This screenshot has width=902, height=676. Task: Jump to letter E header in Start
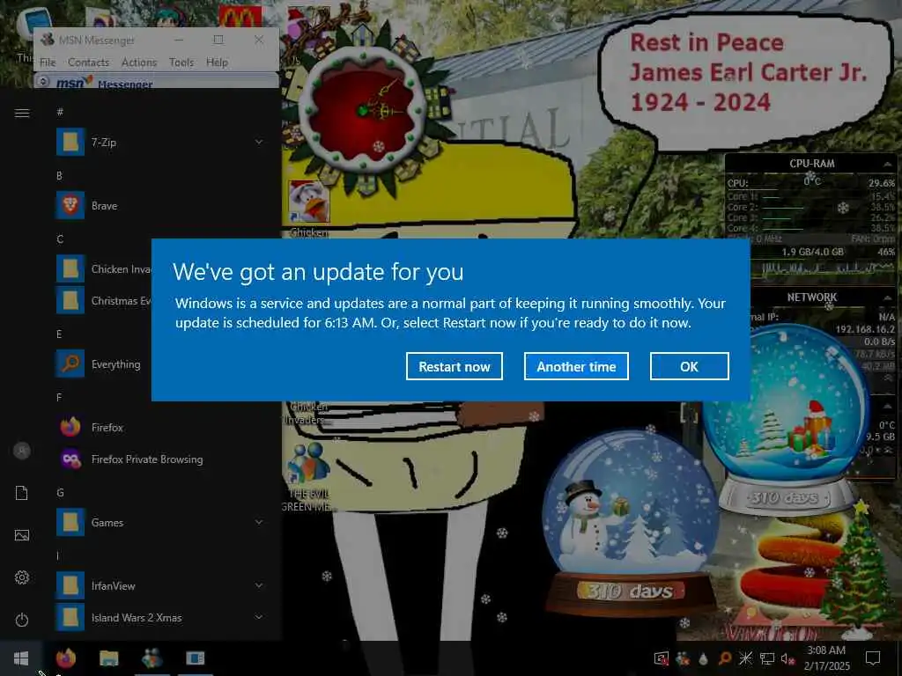click(59, 334)
